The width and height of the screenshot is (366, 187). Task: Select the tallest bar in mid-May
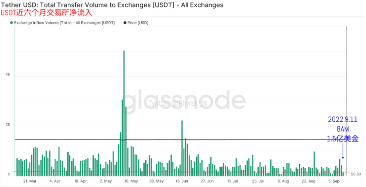click(124, 113)
